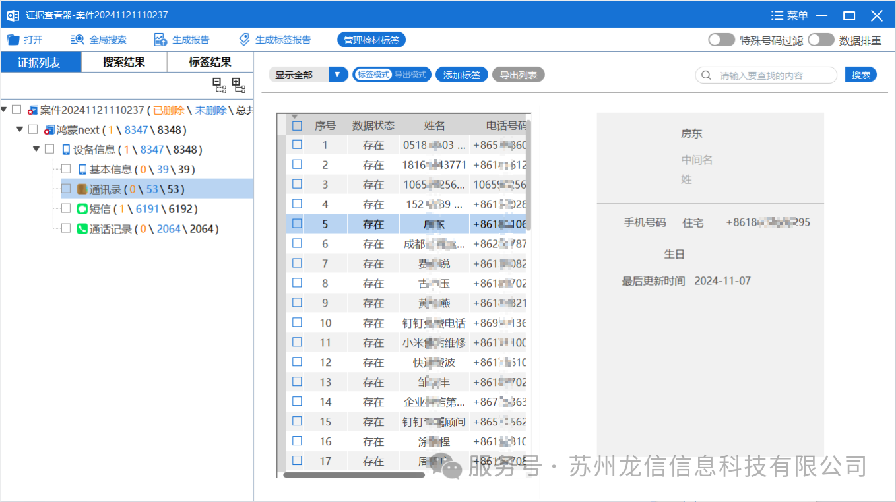Enable the 数据排重 switch
This screenshot has height=502, width=896.
(821, 40)
